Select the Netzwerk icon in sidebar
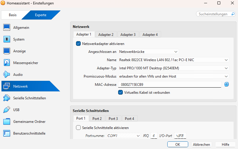This screenshot has height=149, width=238. [7, 86]
